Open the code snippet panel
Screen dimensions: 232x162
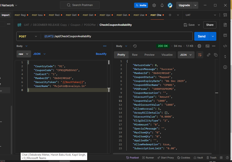(x=225, y=46)
